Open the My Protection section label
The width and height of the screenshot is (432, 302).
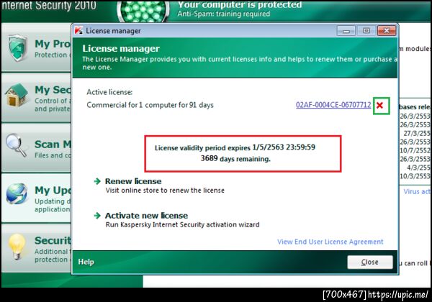tap(53, 44)
